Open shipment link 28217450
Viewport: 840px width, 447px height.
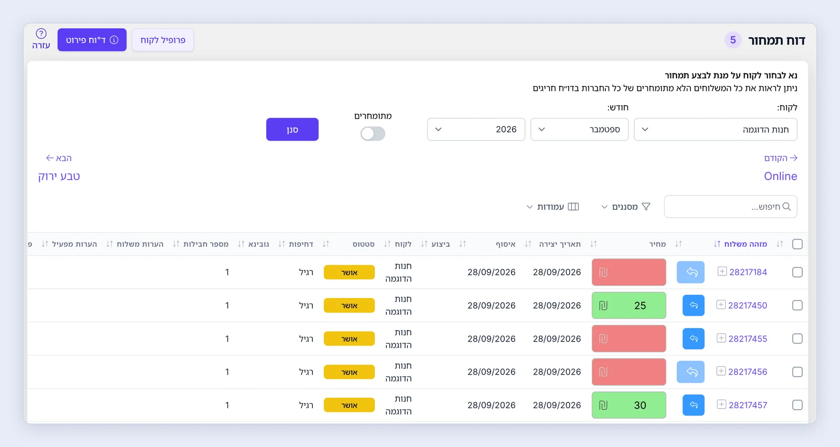pos(748,305)
